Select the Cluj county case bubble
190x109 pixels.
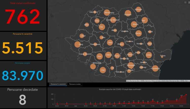click(102, 27)
